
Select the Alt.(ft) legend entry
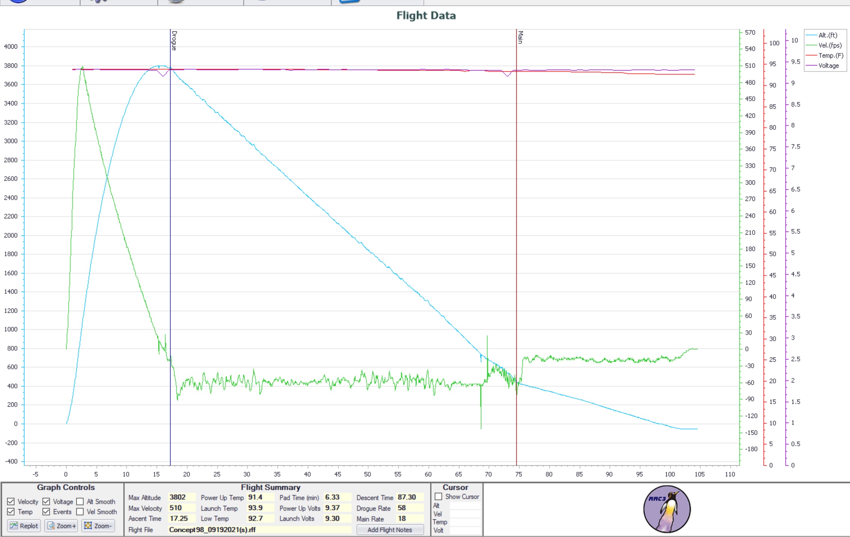click(827, 35)
